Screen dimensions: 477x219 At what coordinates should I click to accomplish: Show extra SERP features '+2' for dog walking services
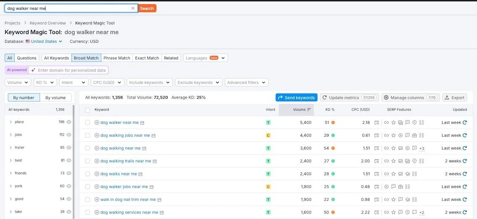[422, 213]
